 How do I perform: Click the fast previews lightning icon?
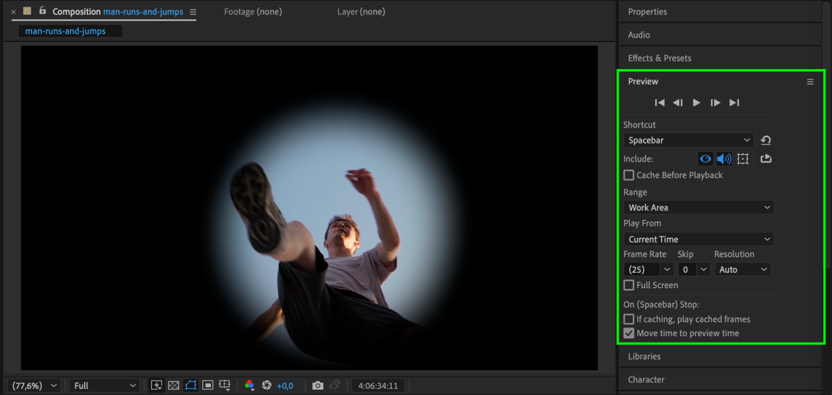click(x=156, y=385)
